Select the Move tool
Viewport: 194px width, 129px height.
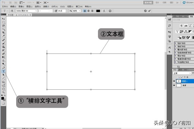tap(3, 19)
